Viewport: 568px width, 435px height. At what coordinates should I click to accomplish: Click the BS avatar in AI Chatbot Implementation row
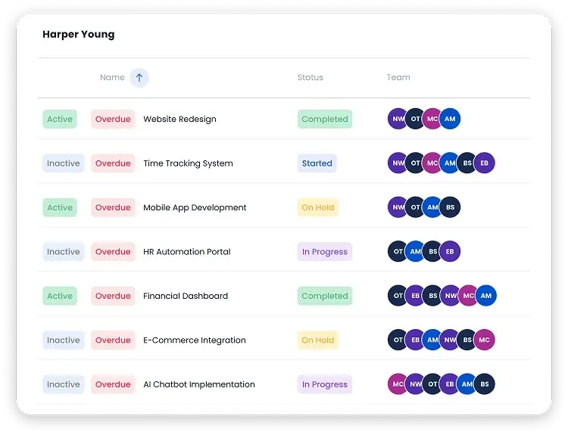pyautogui.click(x=485, y=384)
